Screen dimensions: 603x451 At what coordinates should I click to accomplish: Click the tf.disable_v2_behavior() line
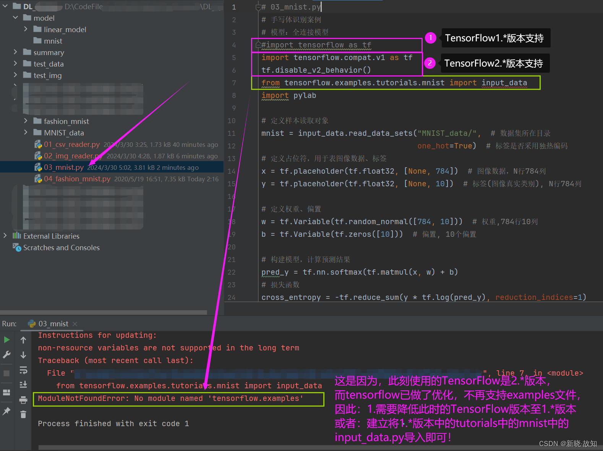(316, 70)
